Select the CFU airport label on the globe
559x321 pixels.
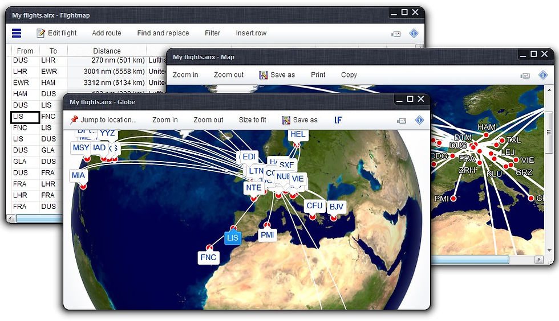314,205
